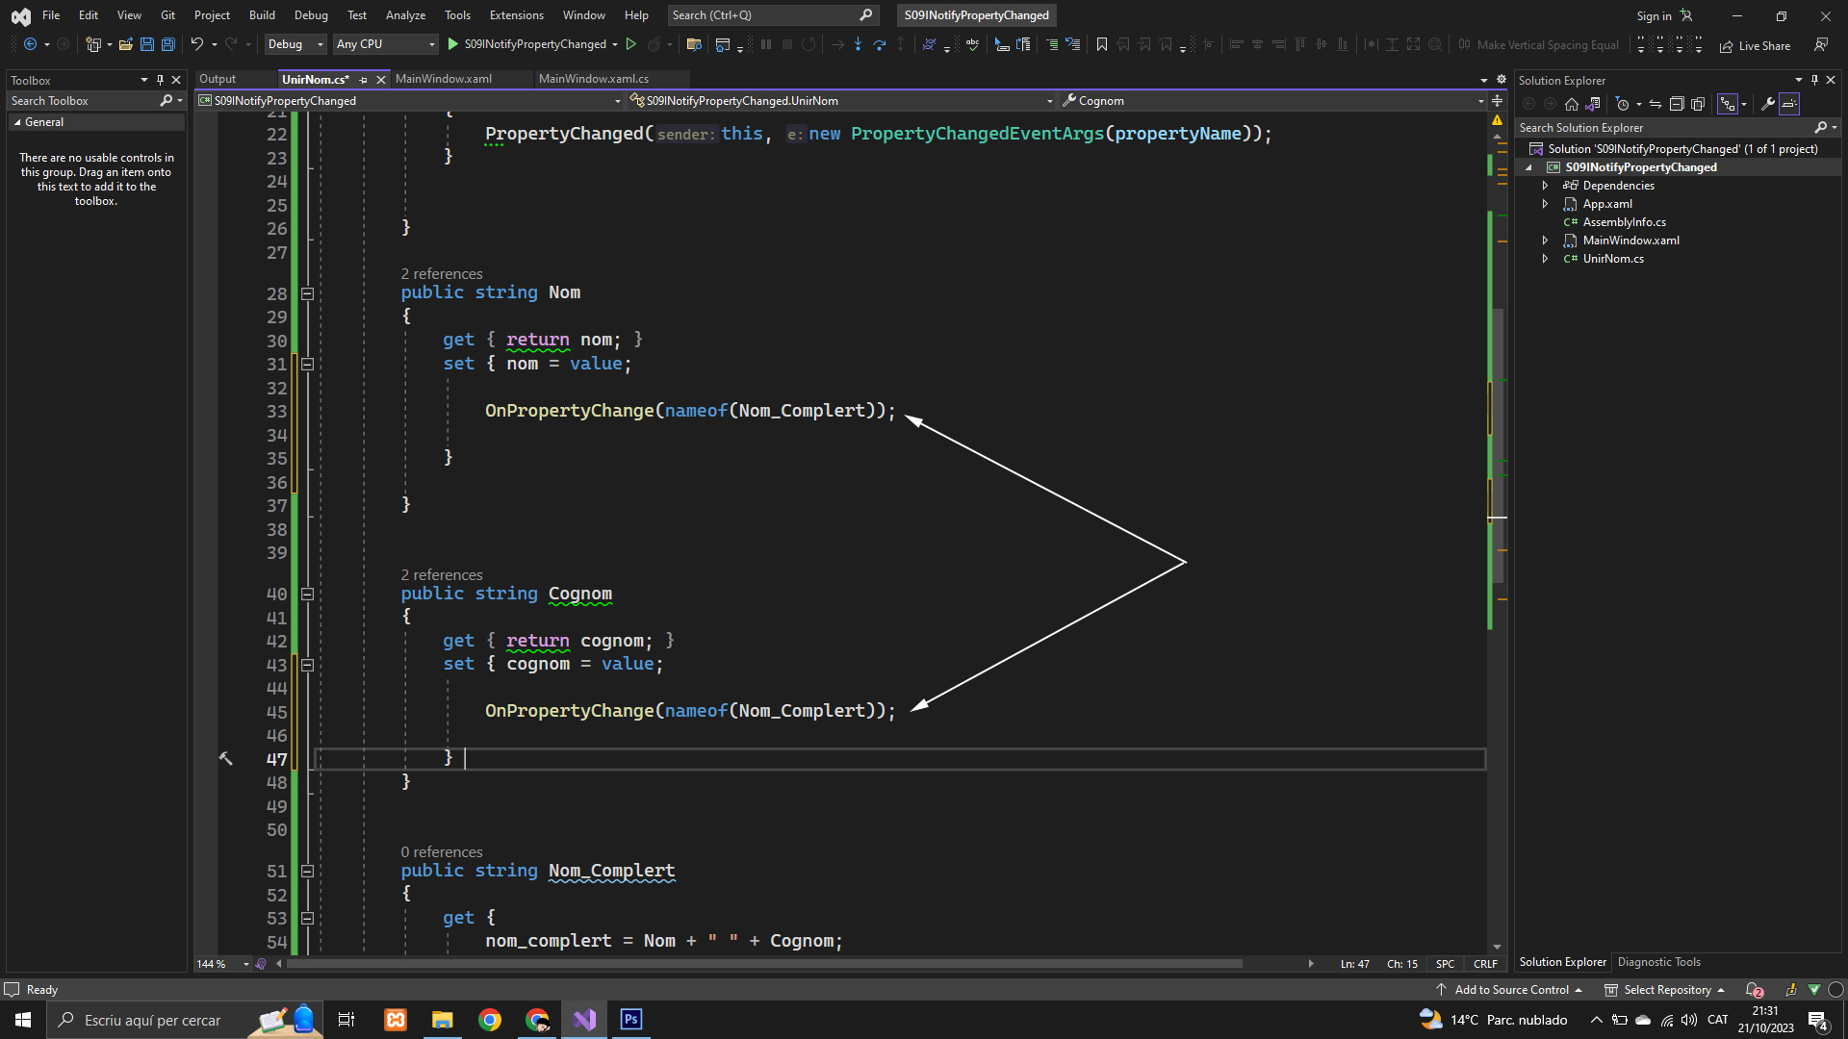Collapse the Nom property code block

[x=307, y=293]
